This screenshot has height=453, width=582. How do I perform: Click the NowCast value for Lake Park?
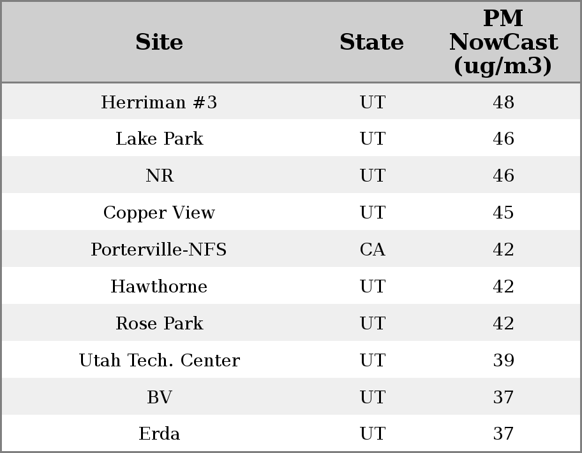click(503, 139)
